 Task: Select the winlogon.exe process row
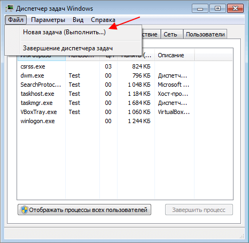[124, 121]
